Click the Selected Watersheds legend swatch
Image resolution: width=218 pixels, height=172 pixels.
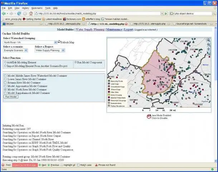pos(109,97)
